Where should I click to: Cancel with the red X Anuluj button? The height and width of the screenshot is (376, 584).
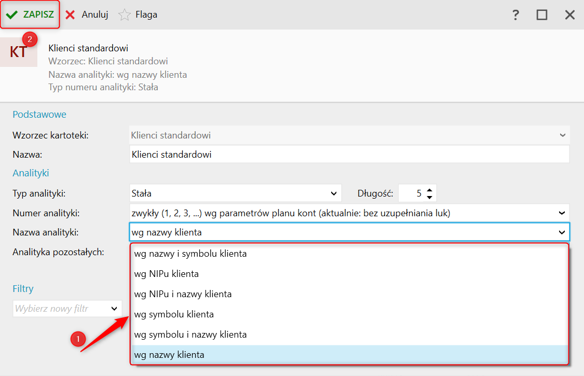[x=87, y=15]
